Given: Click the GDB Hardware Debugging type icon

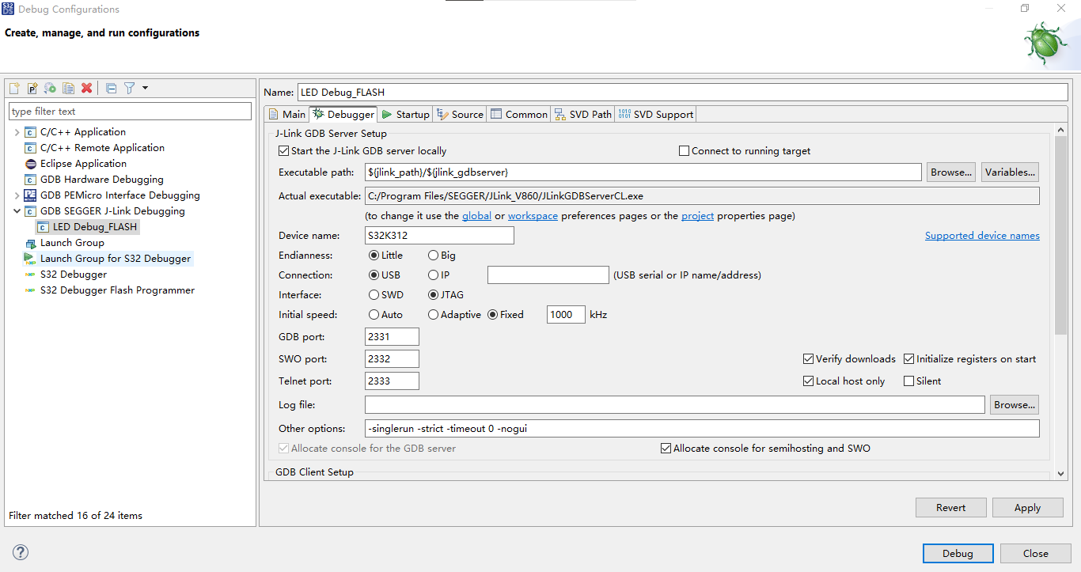Looking at the screenshot, I should pyautogui.click(x=31, y=180).
